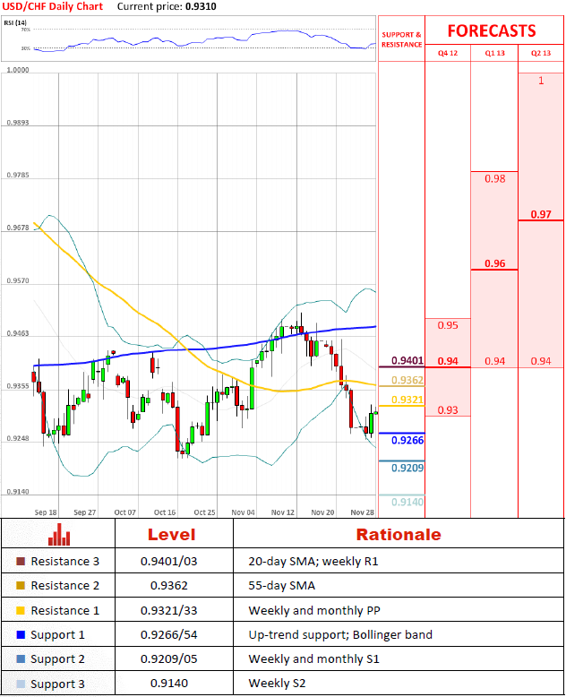Click 'Up-trend support; Bollinger band' rationale
Screen dimensions: 566x697
pyautogui.click(x=340, y=635)
